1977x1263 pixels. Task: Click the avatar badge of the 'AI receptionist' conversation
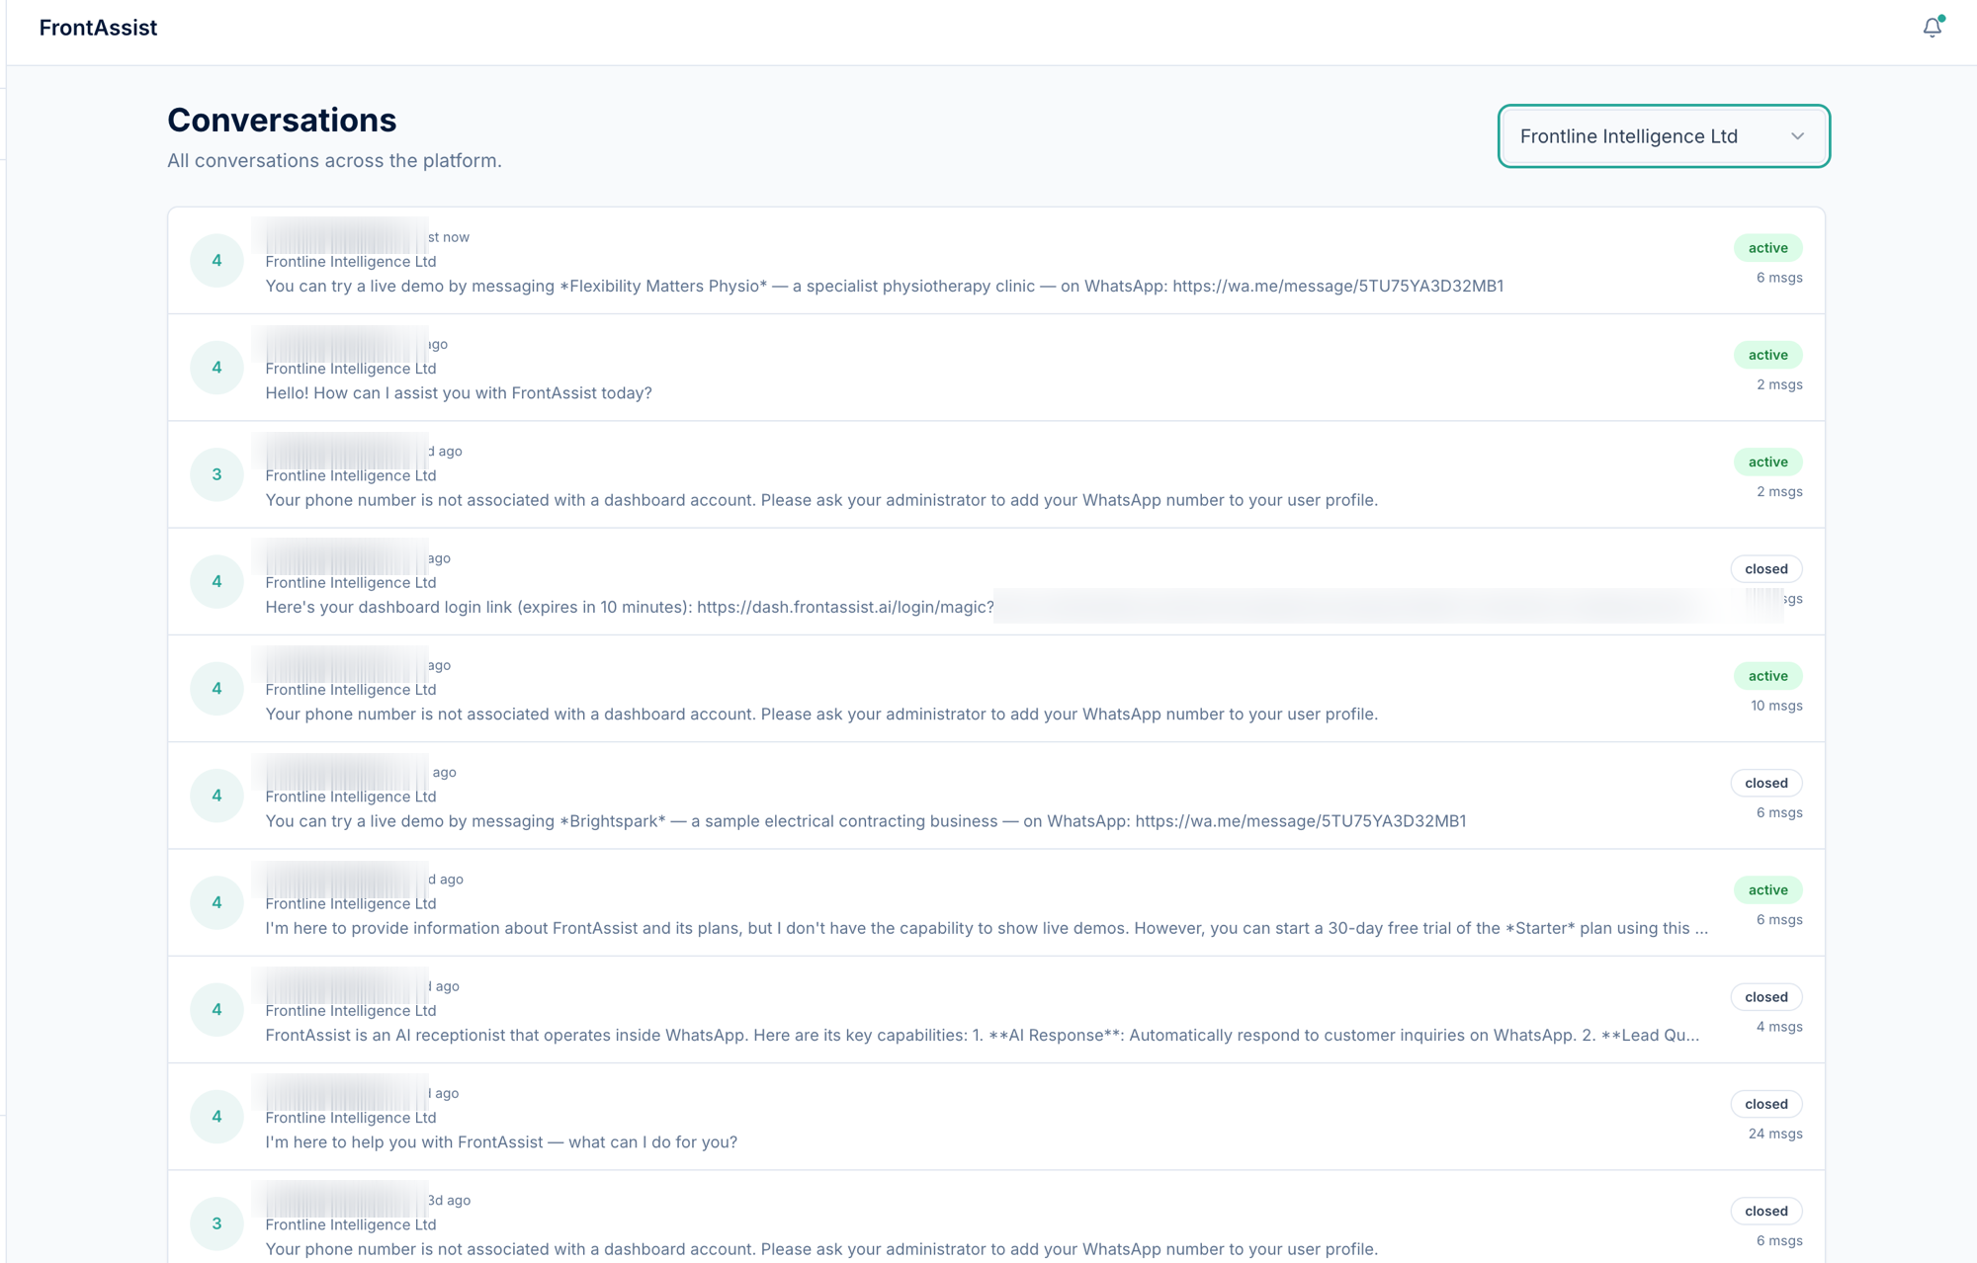tap(216, 1010)
